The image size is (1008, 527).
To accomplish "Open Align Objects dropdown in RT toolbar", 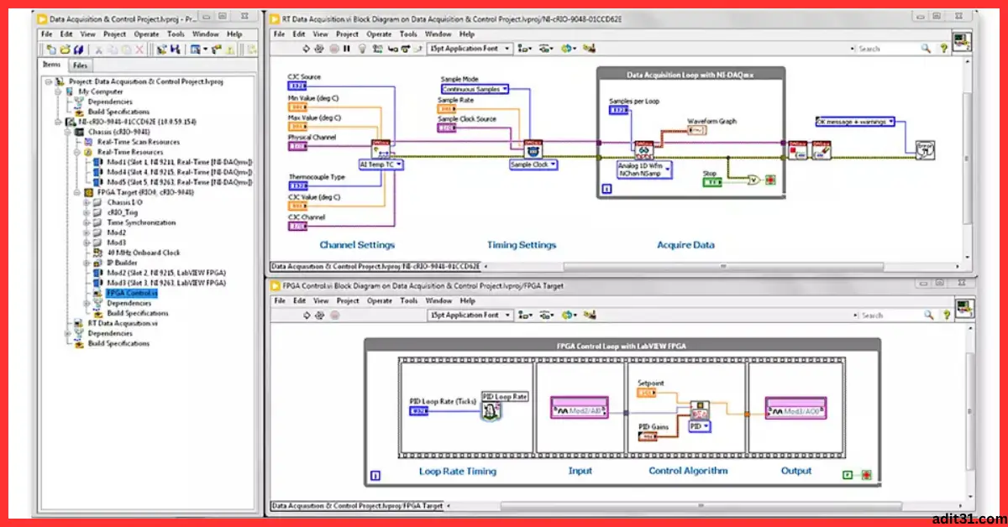I will pos(525,49).
